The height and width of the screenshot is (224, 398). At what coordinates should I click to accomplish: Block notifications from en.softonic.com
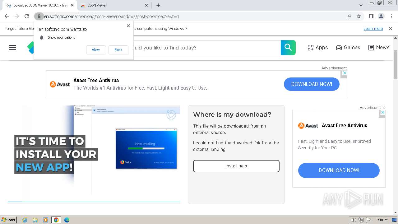118,50
